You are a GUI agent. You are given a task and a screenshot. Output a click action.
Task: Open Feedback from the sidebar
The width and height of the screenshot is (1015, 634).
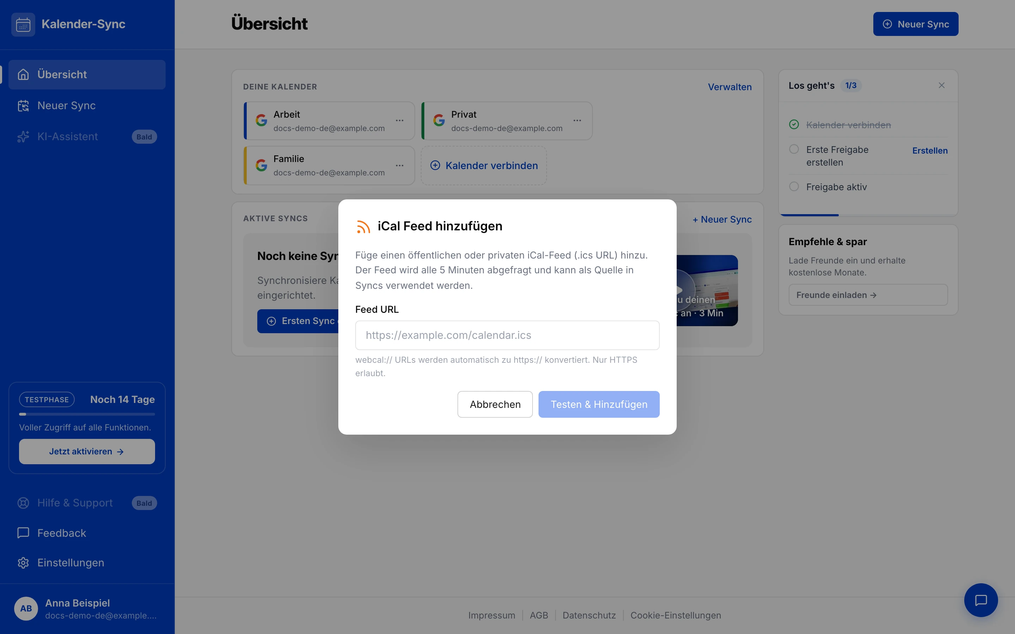coord(87,533)
